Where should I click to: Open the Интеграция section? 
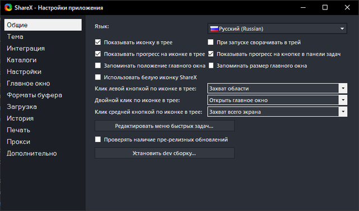coord(26,48)
